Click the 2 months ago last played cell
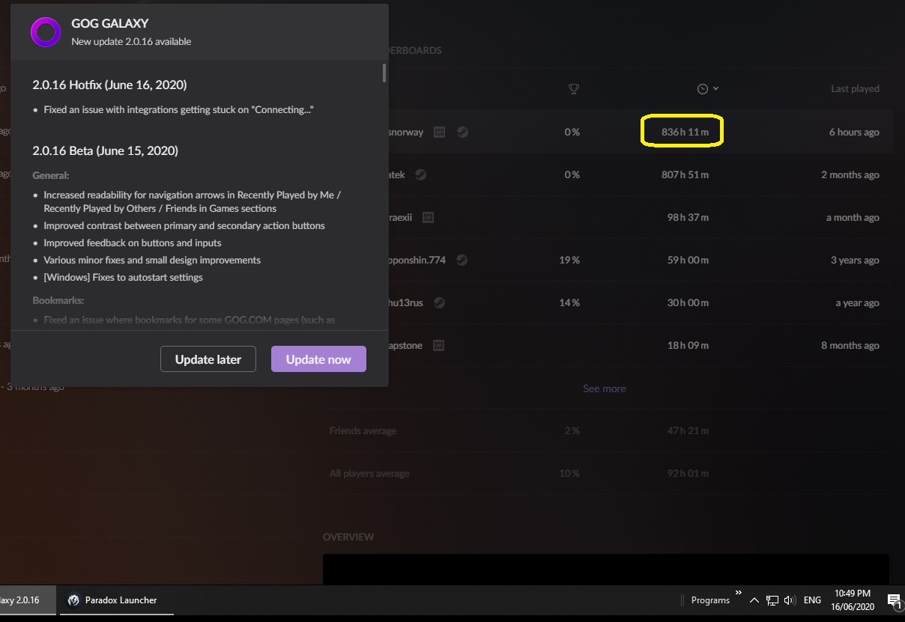Viewport: 905px width, 622px height. pos(850,175)
